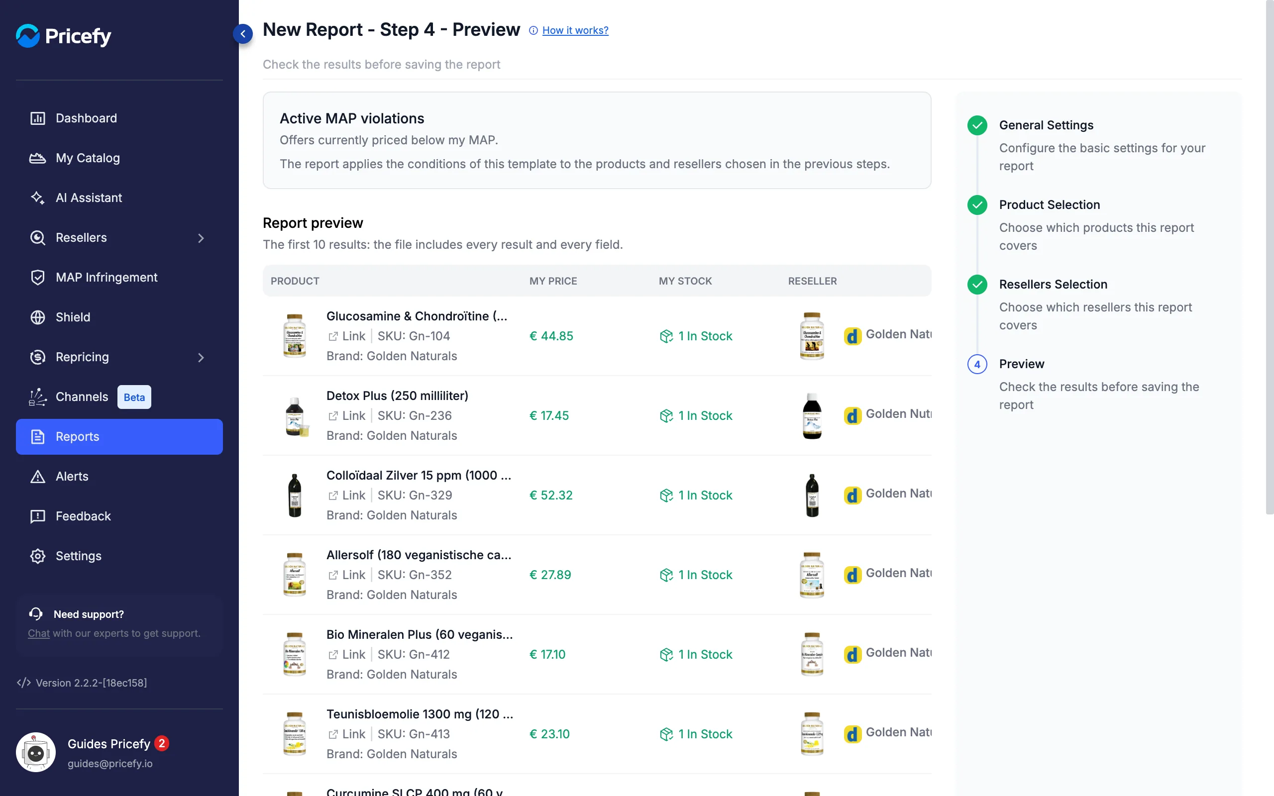Click the Reports document icon

pos(37,436)
